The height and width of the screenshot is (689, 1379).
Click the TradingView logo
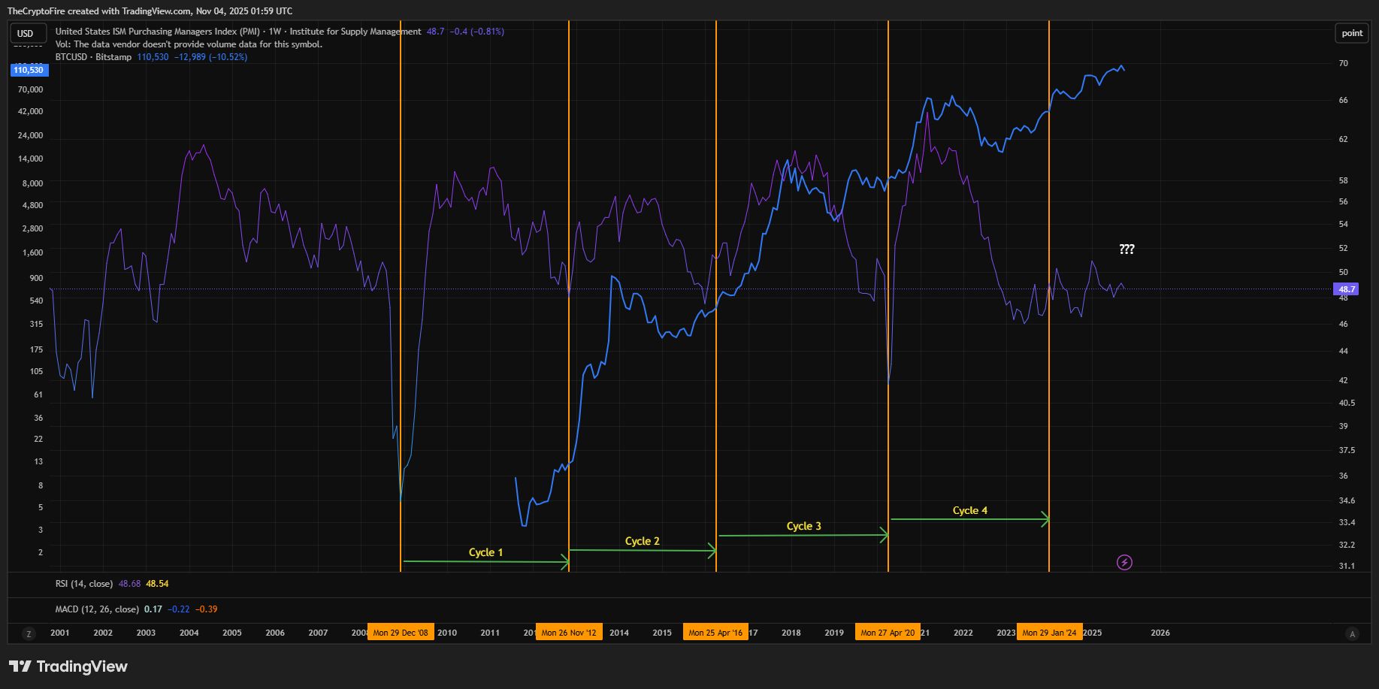68,666
